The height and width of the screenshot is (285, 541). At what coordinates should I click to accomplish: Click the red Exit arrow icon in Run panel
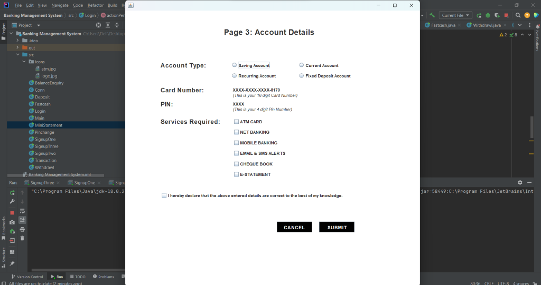(12, 240)
